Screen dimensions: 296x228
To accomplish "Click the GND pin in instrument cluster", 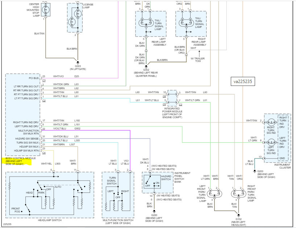I will [282, 158].
